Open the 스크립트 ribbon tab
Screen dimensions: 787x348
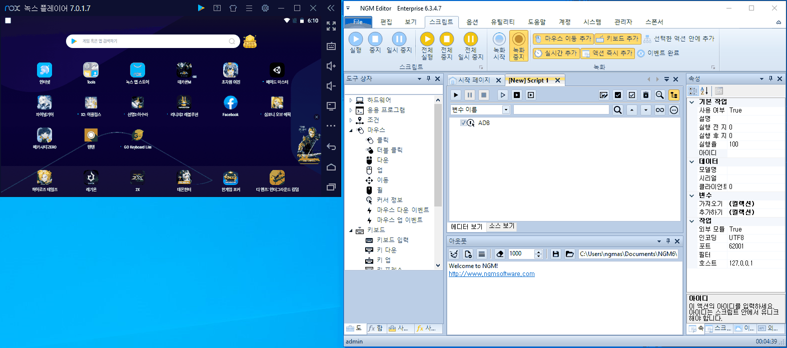pyautogui.click(x=441, y=22)
